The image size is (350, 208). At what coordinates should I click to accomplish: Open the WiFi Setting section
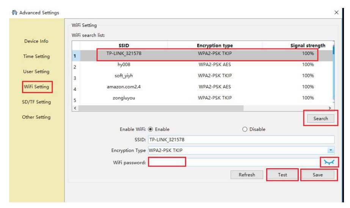point(36,86)
